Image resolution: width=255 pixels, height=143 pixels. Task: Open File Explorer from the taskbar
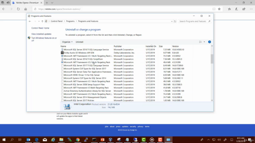61,139
